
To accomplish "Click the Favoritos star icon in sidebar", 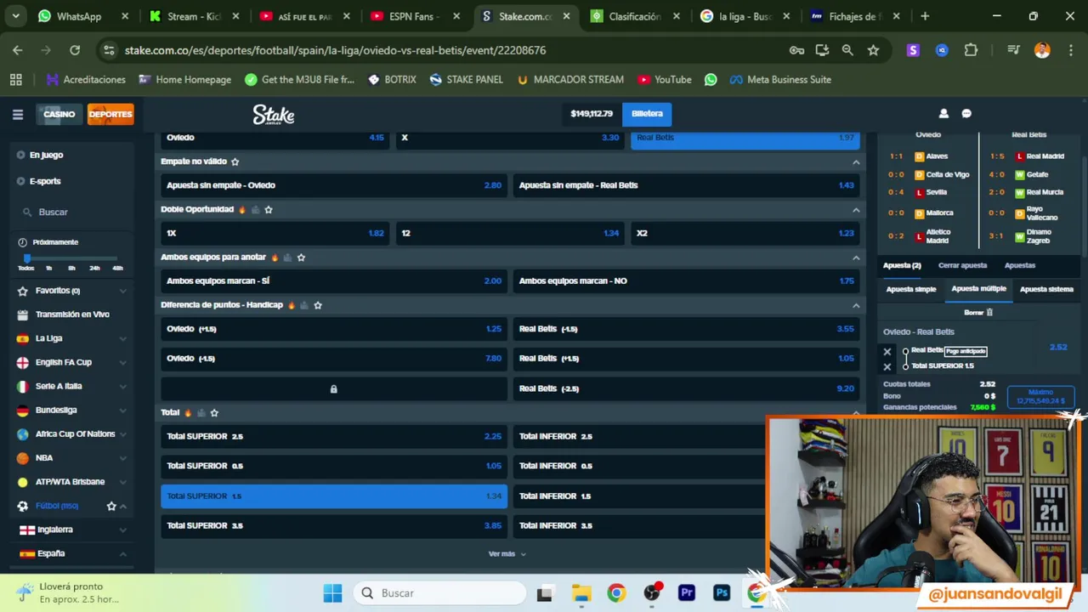I will click(23, 291).
